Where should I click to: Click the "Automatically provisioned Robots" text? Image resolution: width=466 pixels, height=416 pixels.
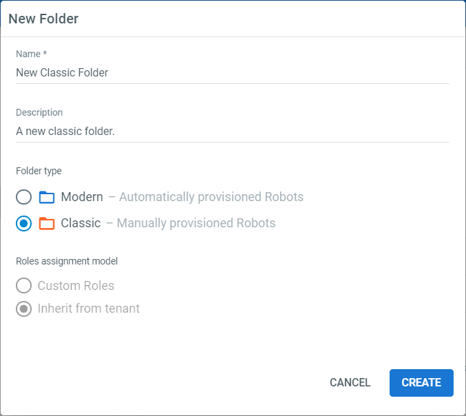coord(211,197)
